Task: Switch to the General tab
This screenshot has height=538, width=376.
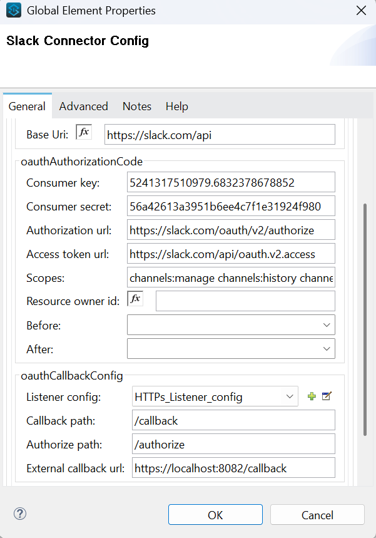Action: click(x=27, y=106)
